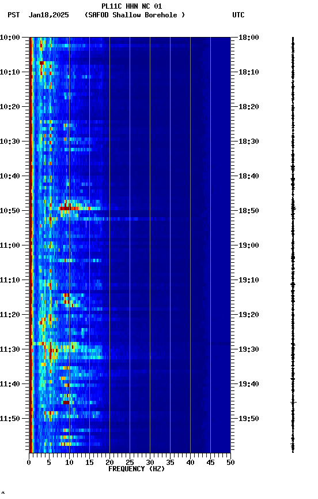Click the title text PL11C HHN NC 01

tap(132, 6)
